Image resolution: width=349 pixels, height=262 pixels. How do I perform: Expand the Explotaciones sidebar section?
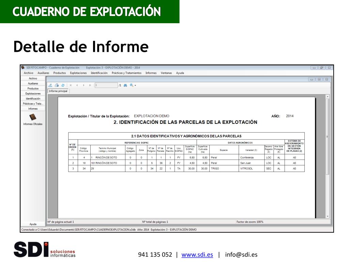point(33,93)
